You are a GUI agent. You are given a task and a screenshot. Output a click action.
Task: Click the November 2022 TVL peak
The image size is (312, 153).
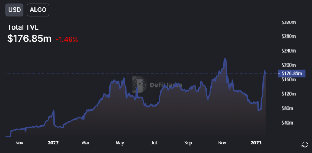coord(225,59)
